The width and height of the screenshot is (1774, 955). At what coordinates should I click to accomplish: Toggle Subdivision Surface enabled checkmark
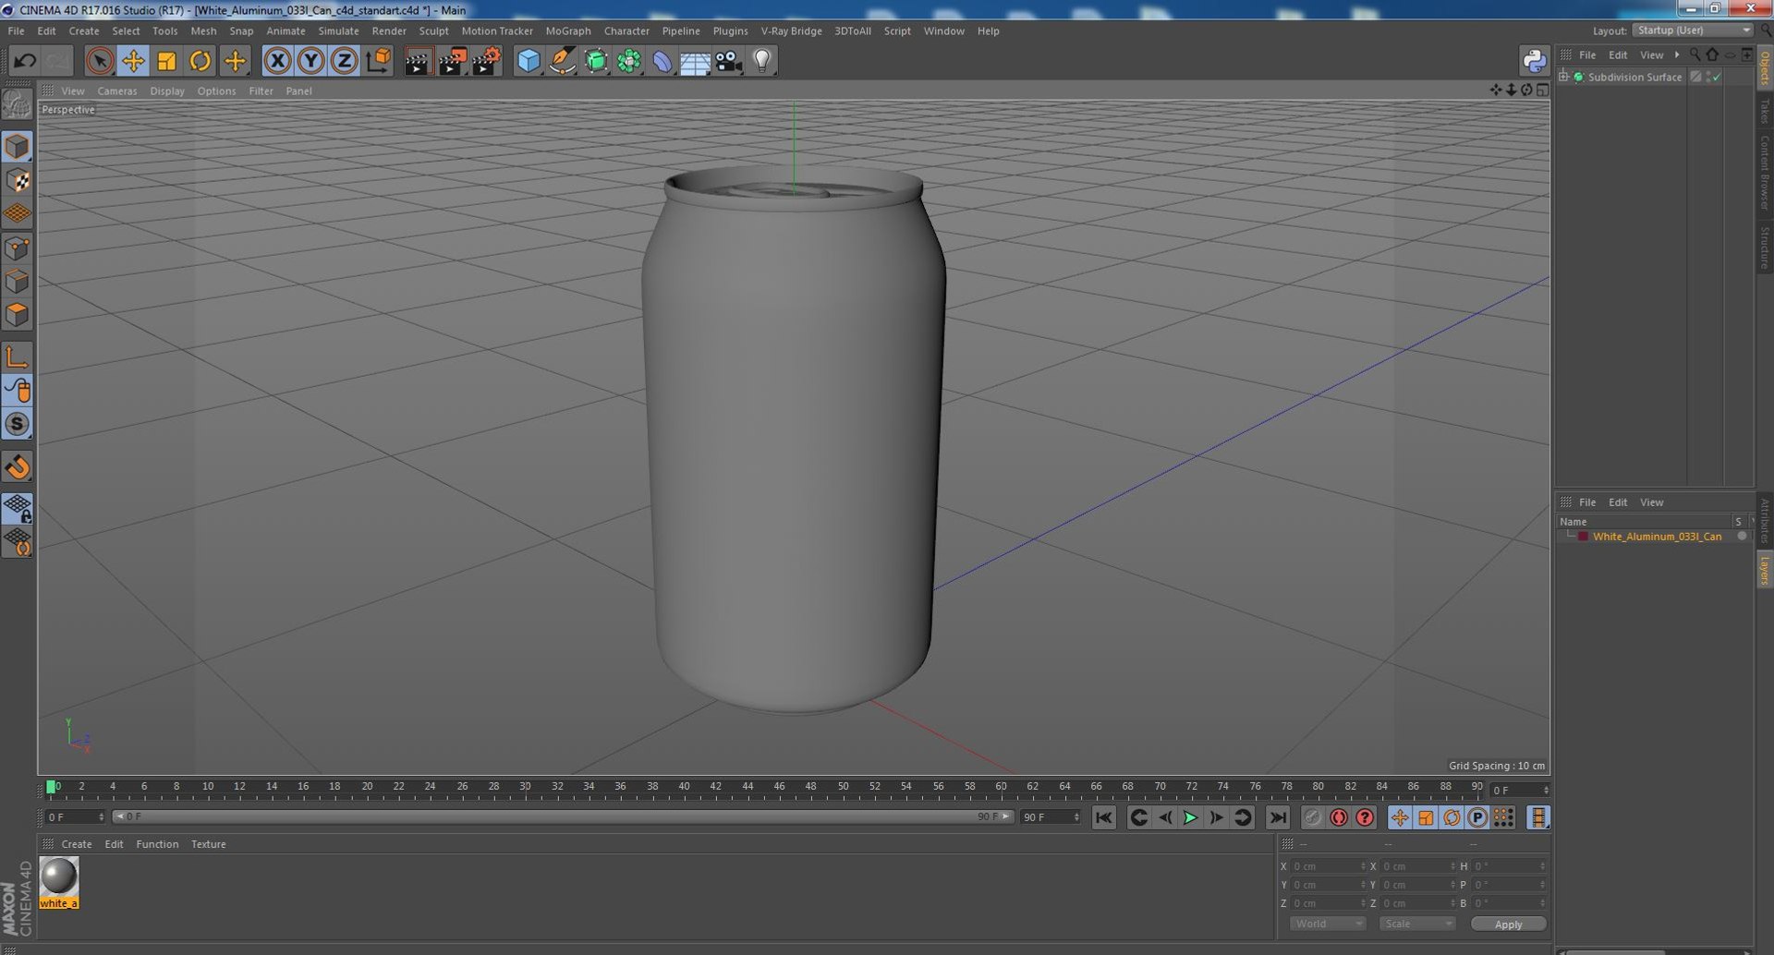(1717, 77)
